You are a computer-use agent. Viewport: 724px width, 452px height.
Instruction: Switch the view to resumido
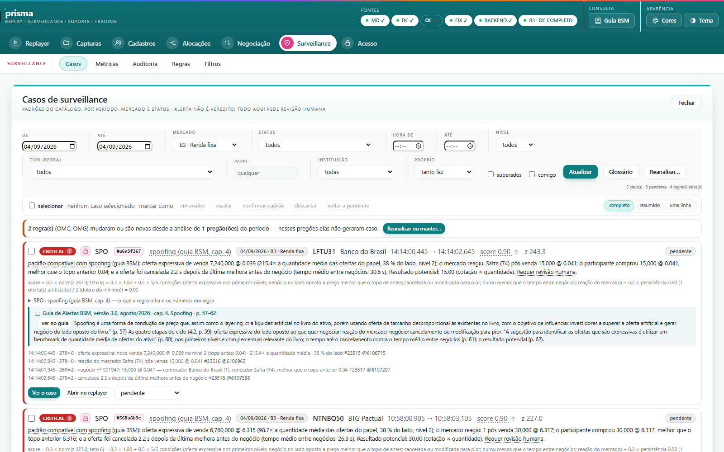tap(649, 206)
